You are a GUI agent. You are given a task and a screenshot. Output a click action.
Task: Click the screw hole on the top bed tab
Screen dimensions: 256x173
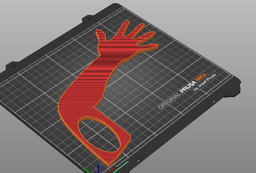tap(89, 19)
